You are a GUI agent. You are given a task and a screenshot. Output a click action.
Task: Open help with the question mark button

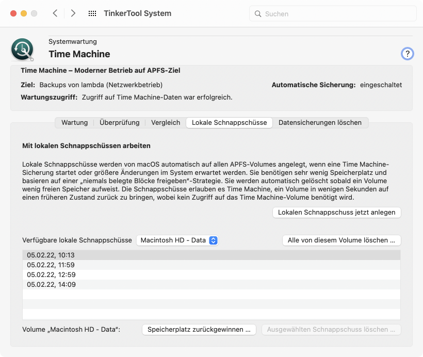pos(407,54)
